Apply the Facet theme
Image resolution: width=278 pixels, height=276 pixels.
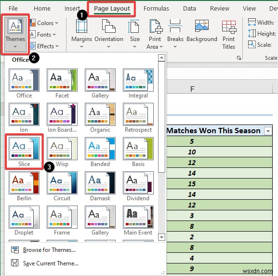point(62,83)
